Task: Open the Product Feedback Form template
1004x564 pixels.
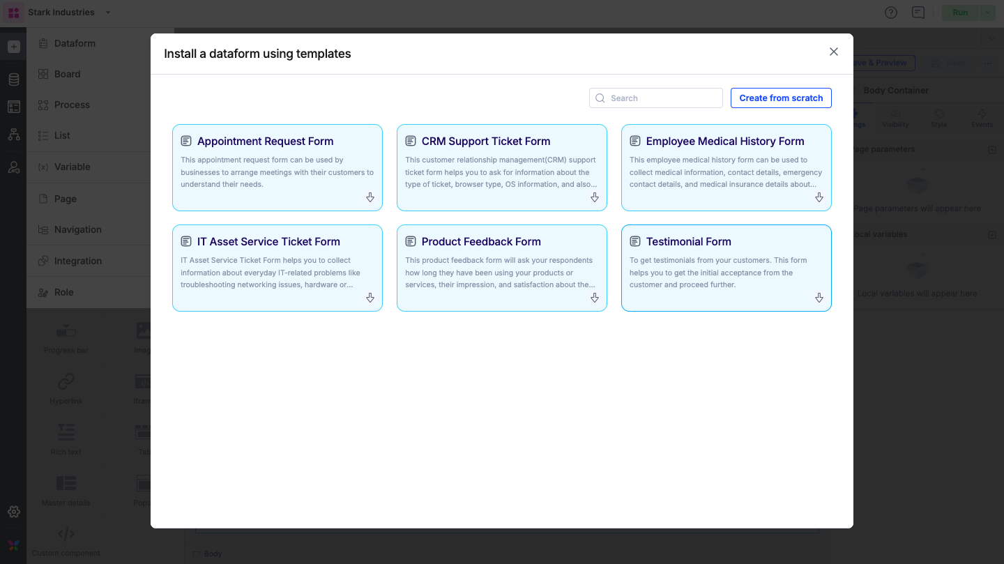Action: [501, 268]
